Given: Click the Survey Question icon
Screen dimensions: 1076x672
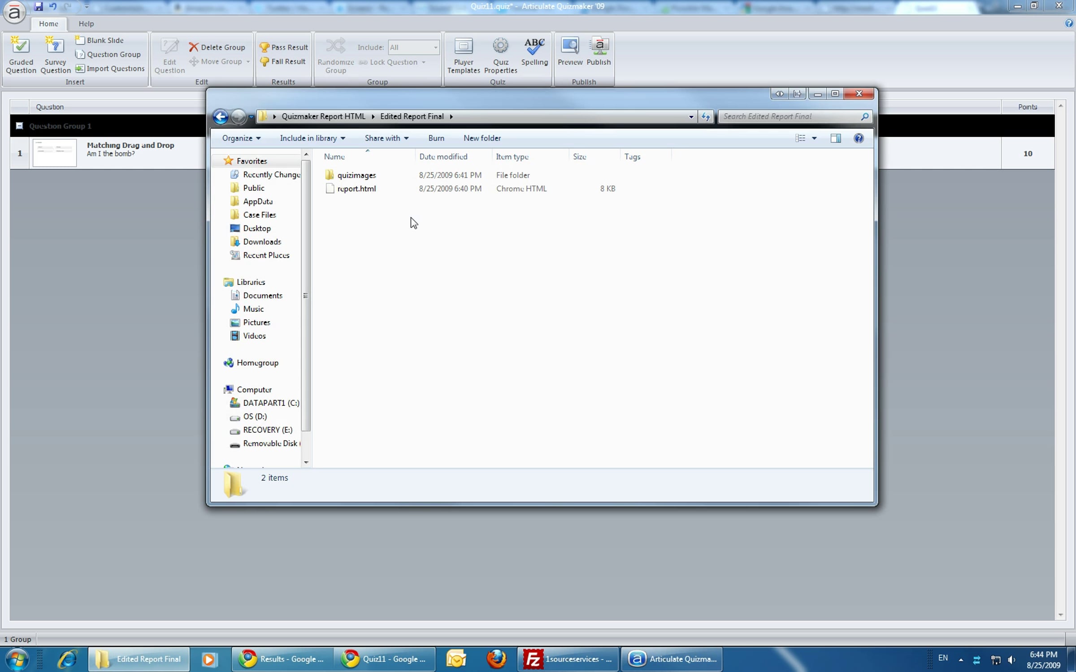Looking at the screenshot, I should [x=55, y=47].
